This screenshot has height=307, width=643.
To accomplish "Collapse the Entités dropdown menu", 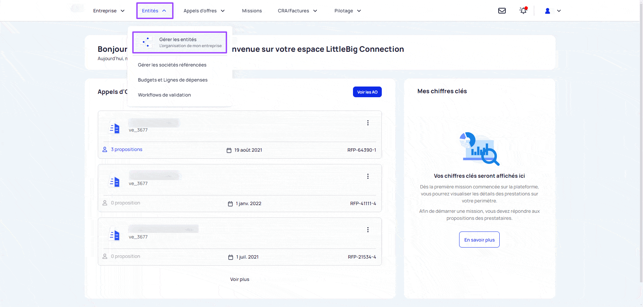I will [x=154, y=11].
